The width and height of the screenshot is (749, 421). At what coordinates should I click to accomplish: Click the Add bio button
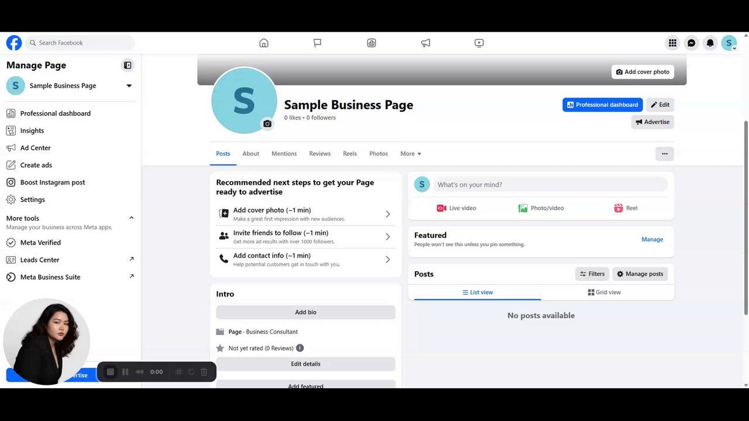click(x=305, y=312)
